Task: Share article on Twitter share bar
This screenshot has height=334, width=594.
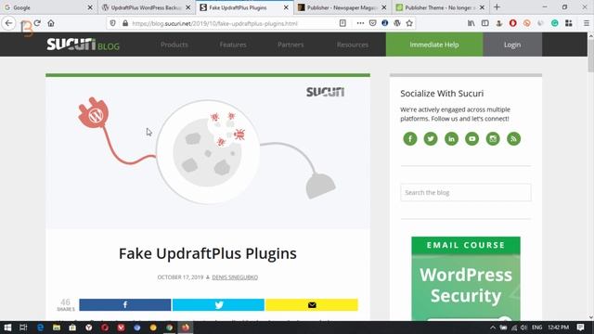Action: (219, 305)
